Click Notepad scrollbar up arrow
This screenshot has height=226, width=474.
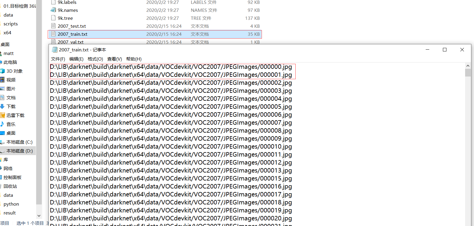tap(468, 66)
